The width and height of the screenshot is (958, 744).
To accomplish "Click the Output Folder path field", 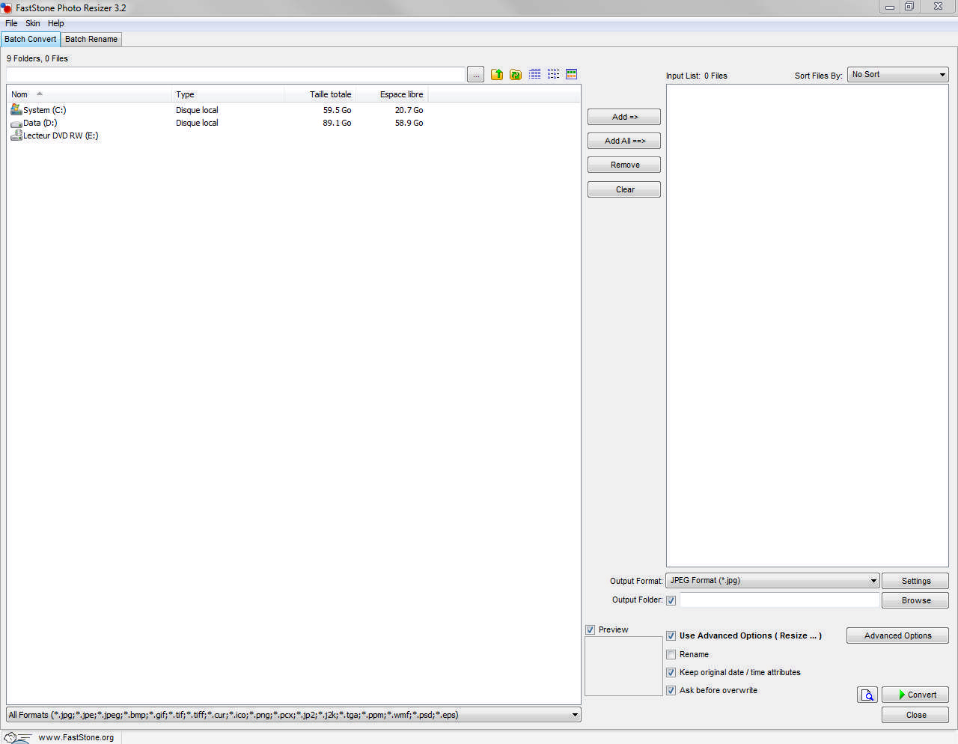I will point(778,600).
